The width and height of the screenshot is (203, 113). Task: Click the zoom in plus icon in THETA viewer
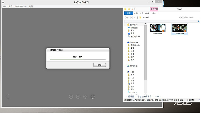pos(71,97)
